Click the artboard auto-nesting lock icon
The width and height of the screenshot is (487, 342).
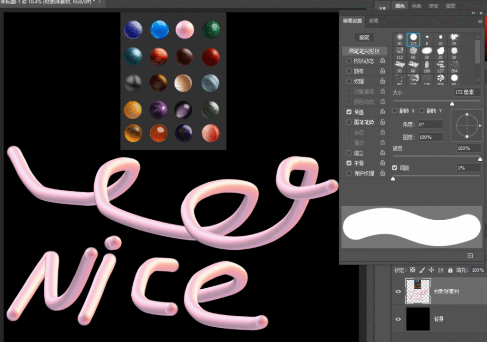click(x=441, y=270)
